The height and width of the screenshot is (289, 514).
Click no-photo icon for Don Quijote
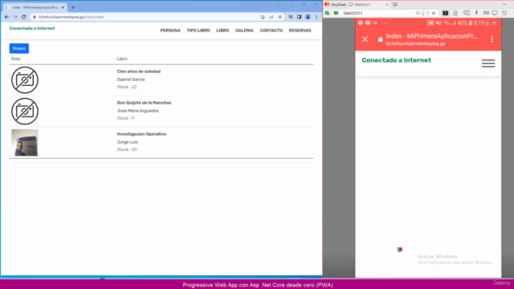pyautogui.click(x=25, y=112)
